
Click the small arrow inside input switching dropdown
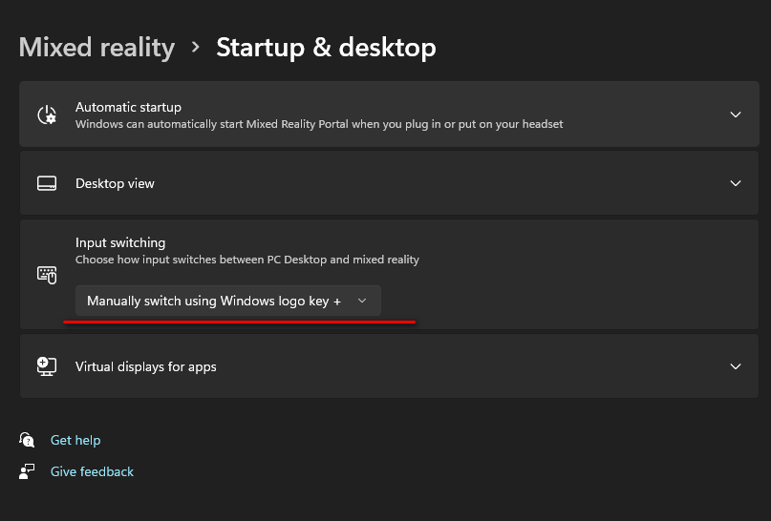[x=362, y=301]
